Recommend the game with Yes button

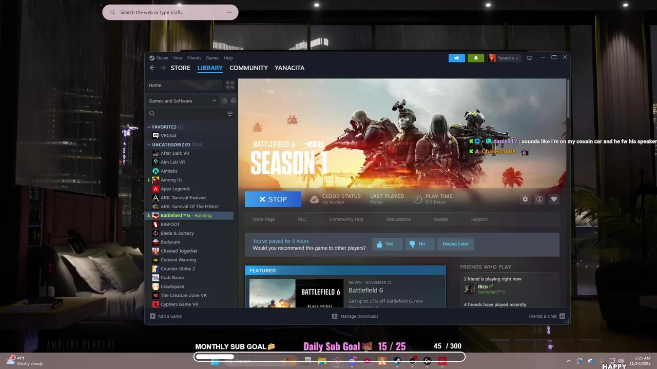pyautogui.click(x=388, y=244)
